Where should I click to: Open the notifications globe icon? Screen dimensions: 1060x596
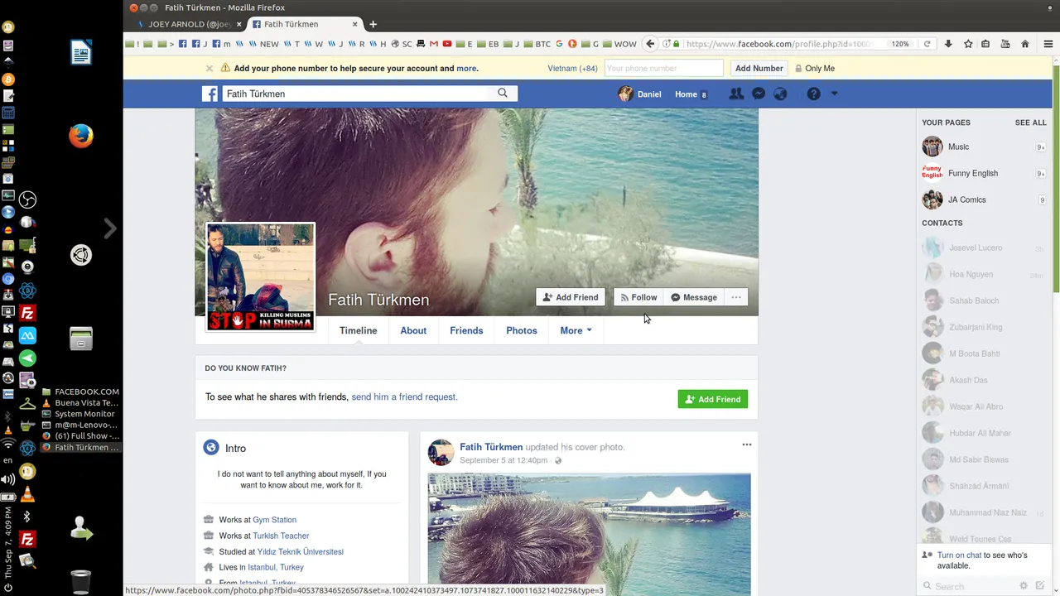(780, 94)
